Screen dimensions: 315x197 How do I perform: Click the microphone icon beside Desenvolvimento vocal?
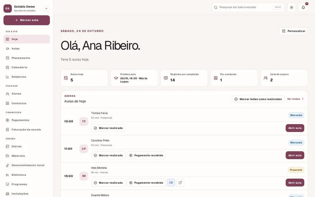(x=8, y=165)
